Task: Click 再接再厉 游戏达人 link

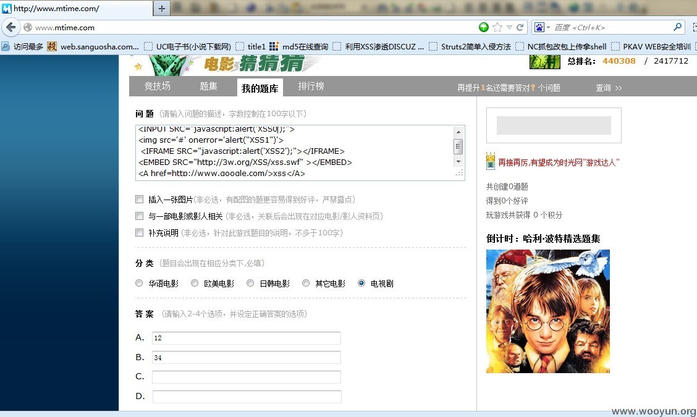Action: click(x=559, y=162)
